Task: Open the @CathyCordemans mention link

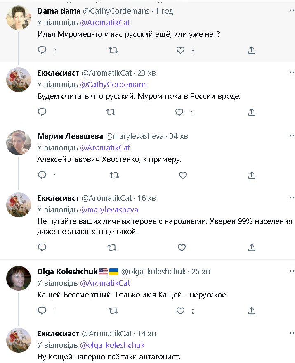Action: pyautogui.click(x=113, y=84)
